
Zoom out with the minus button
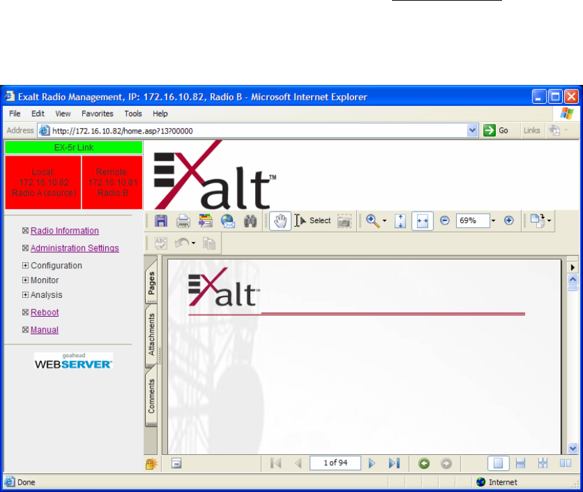(444, 220)
